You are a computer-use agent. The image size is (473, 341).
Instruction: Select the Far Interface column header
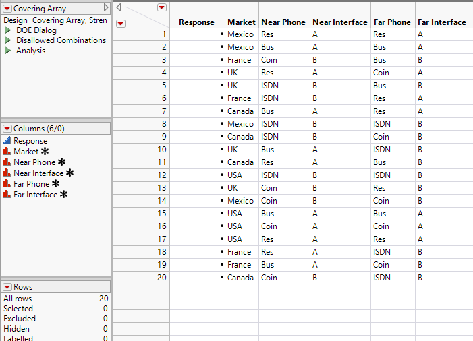441,22
